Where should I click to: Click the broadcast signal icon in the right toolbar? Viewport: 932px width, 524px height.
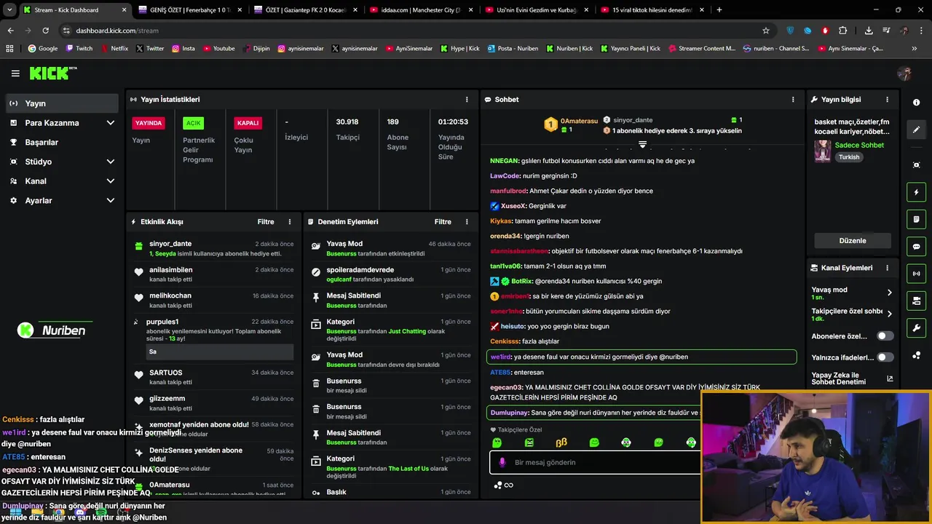[916, 274]
